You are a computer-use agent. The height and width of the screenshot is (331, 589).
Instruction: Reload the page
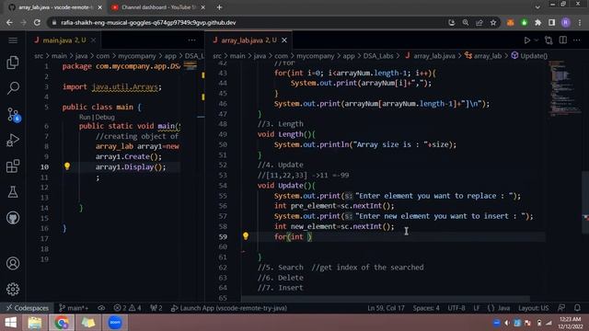[37, 22]
